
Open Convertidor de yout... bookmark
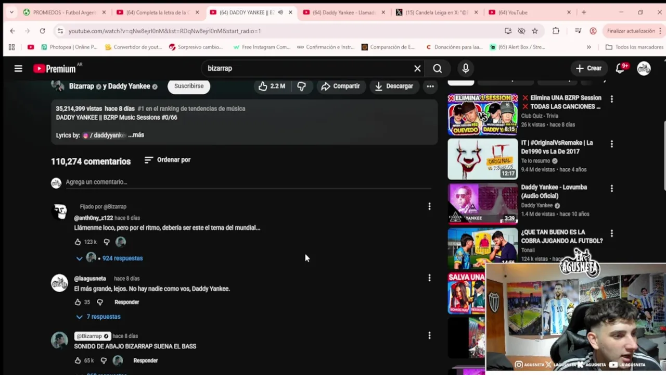click(x=133, y=47)
